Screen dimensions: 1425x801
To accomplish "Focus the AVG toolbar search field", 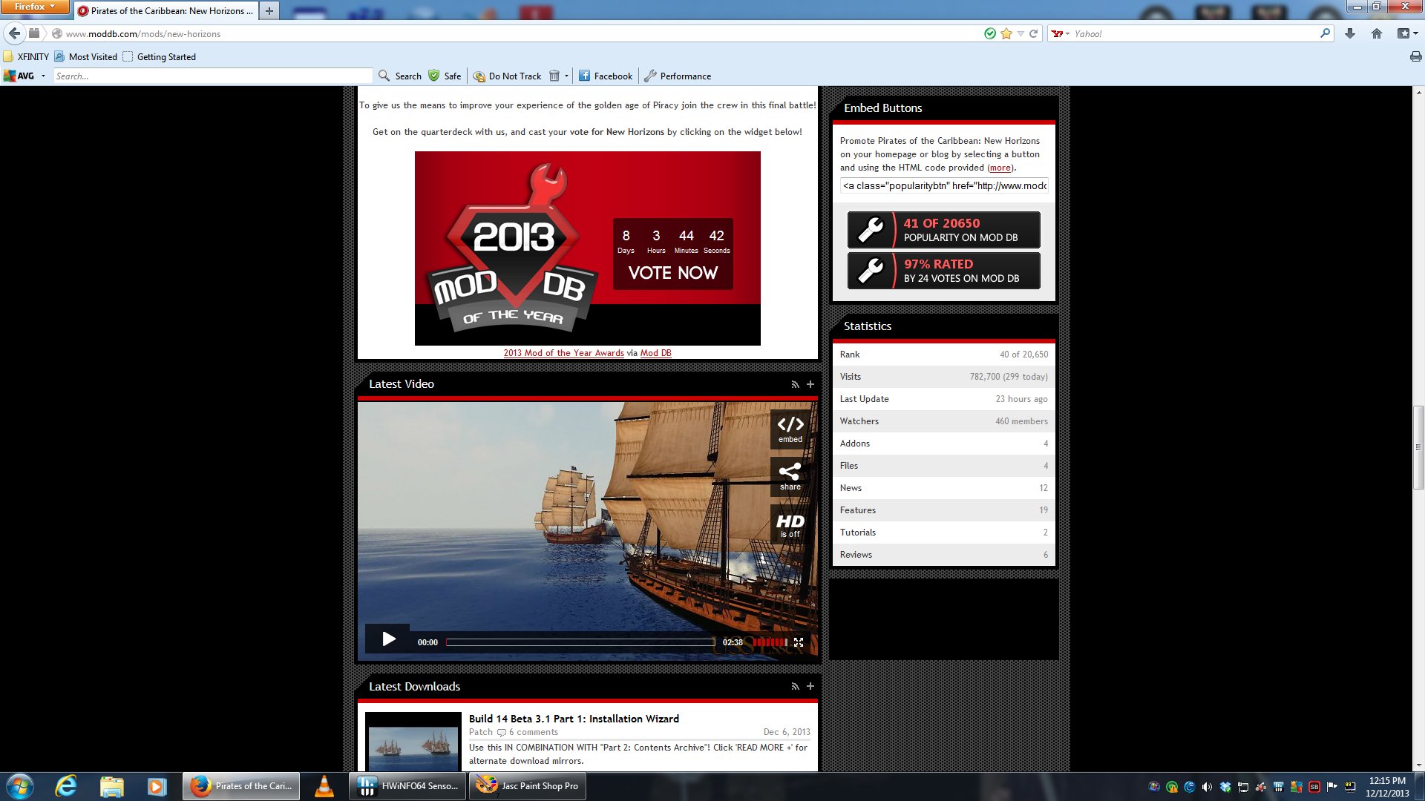I will (212, 76).
